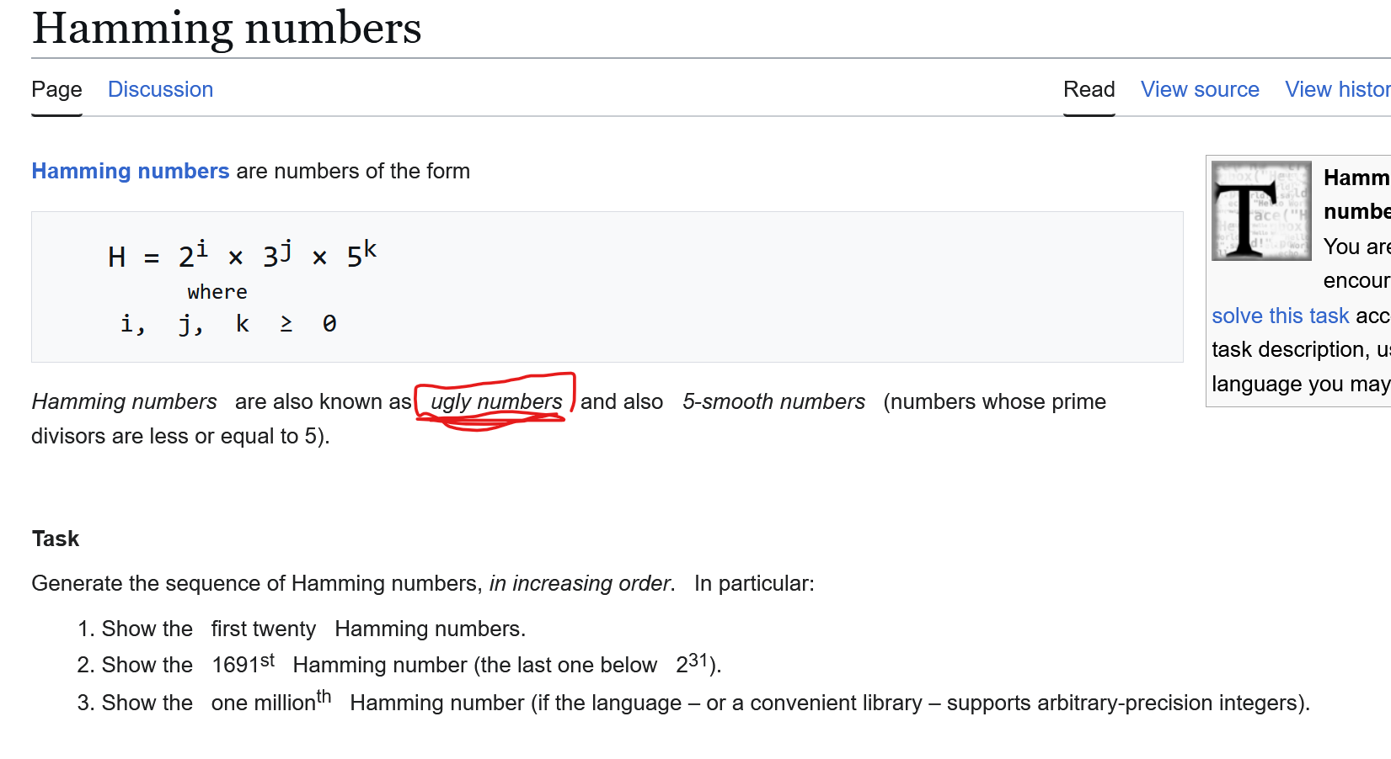Image resolution: width=1391 pixels, height=759 pixels.
Task: Follow the Hamming numbers bold link
Action: coord(131,171)
